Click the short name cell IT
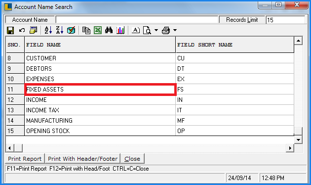The width and height of the screenshot is (311, 185). pyautogui.click(x=234, y=110)
